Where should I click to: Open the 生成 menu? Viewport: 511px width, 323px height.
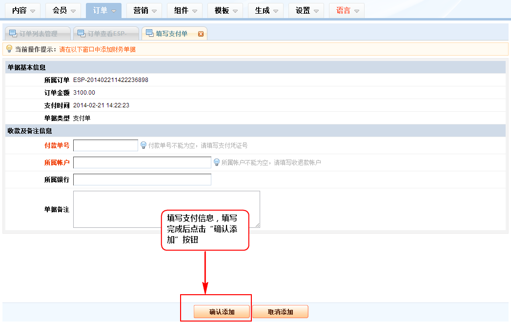click(265, 11)
